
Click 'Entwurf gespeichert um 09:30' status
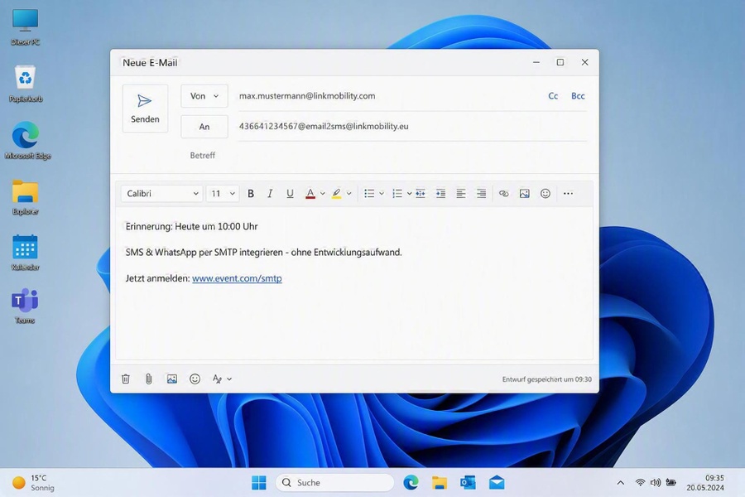[x=547, y=379]
